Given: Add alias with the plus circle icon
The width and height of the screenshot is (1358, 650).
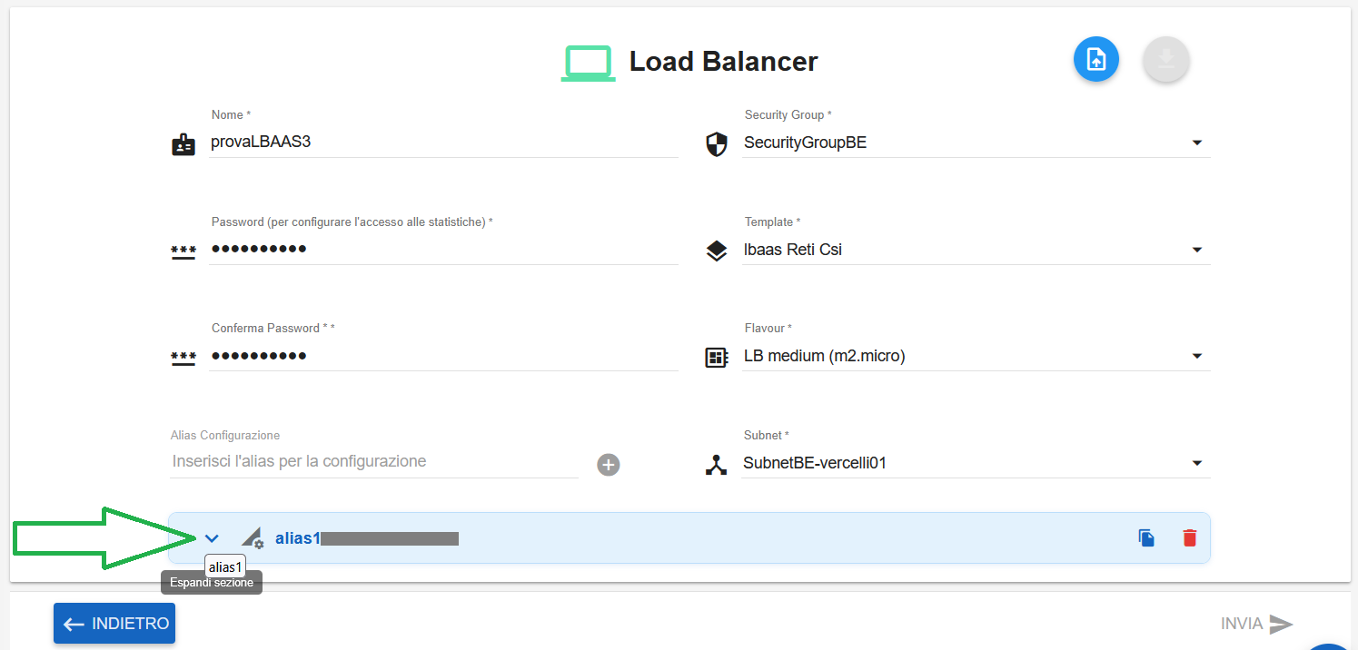Looking at the screenshot, I should click(609, 465).
